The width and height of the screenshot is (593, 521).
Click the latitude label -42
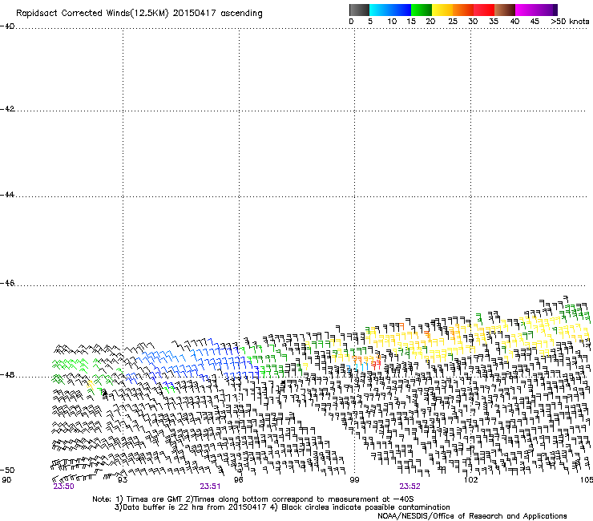click(7, 109)
